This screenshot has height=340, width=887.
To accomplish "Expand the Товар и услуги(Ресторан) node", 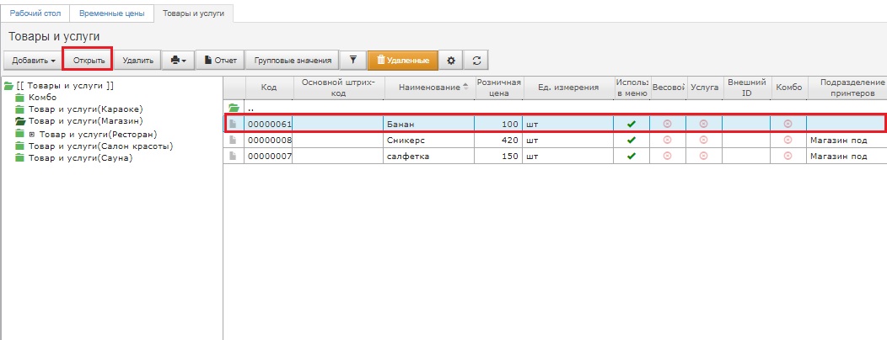I will [32, 134].
